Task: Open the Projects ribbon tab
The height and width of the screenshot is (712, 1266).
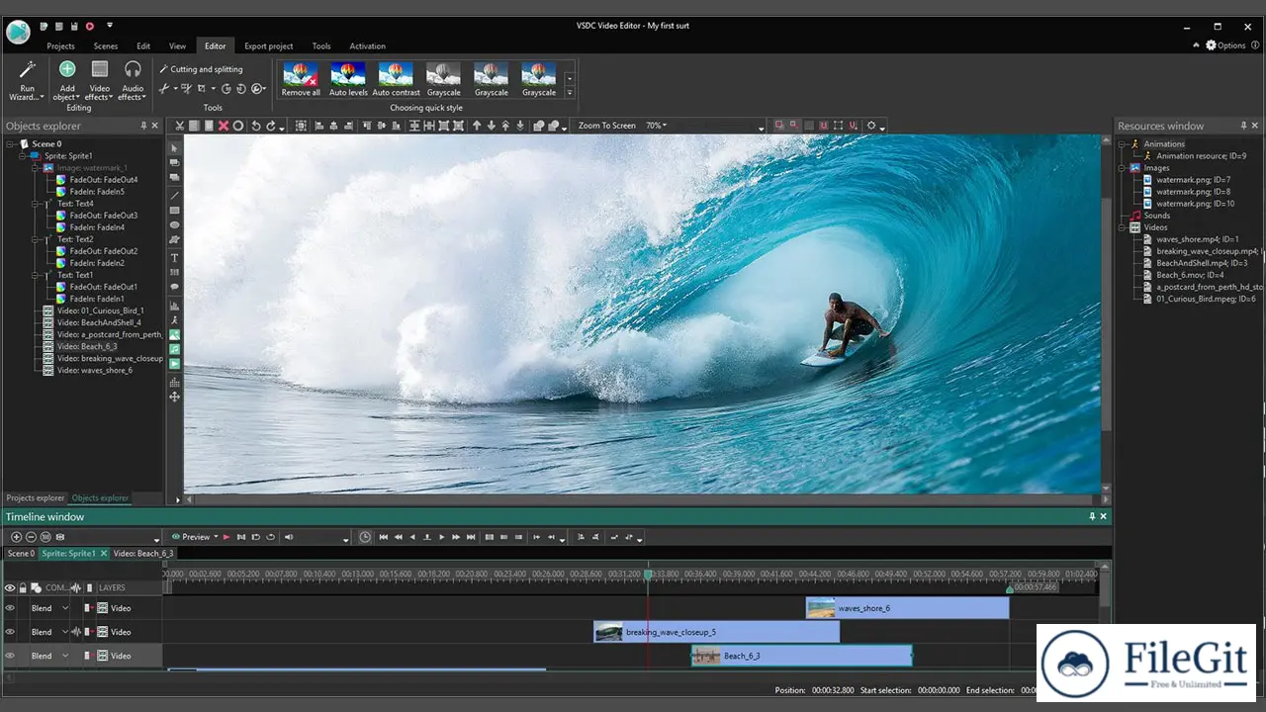Action: [60, 45]
